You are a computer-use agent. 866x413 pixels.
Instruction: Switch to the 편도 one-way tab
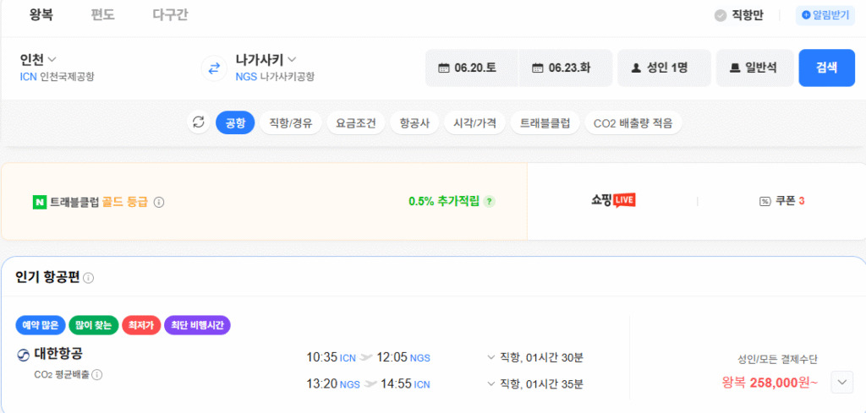tap(102, 15)
